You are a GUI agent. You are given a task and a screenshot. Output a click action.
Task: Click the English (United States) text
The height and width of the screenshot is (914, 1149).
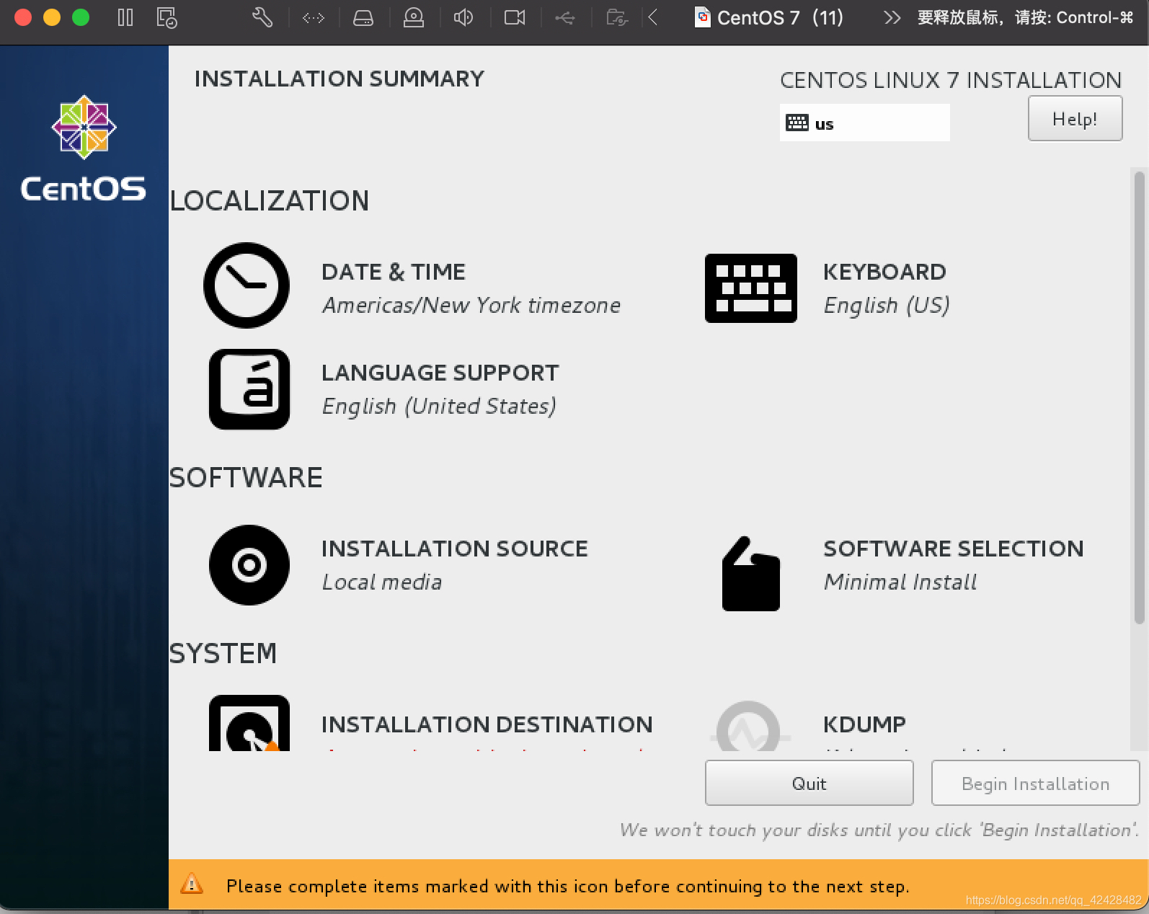pos(439,407)
